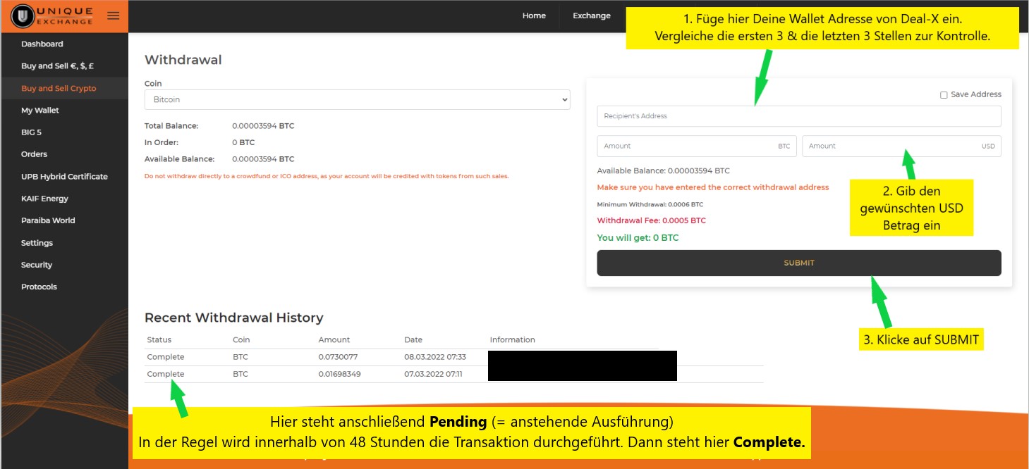Expand the Coin dropdown showing Bitcoin

(358, 100)
